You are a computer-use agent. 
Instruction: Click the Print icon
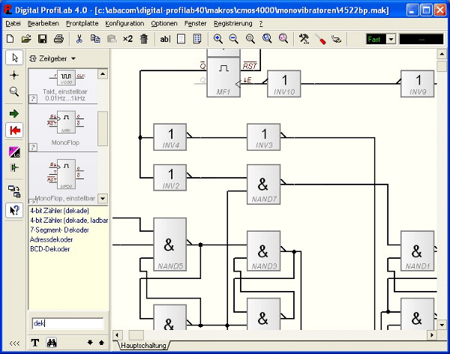(x=58, y=39)
